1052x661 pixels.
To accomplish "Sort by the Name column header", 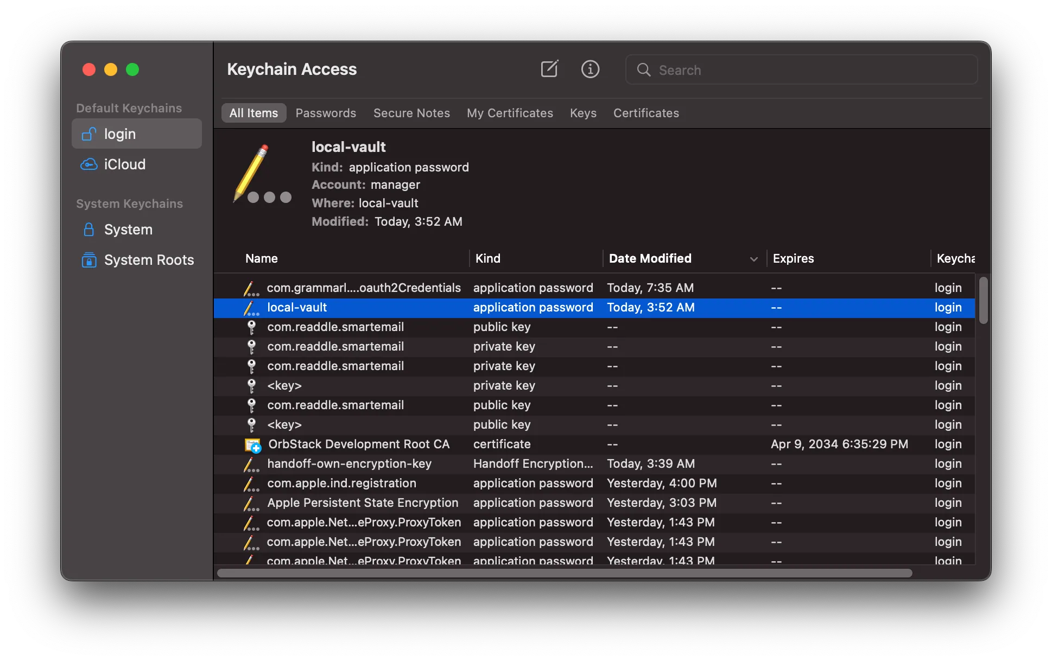I will pos(262,258).
